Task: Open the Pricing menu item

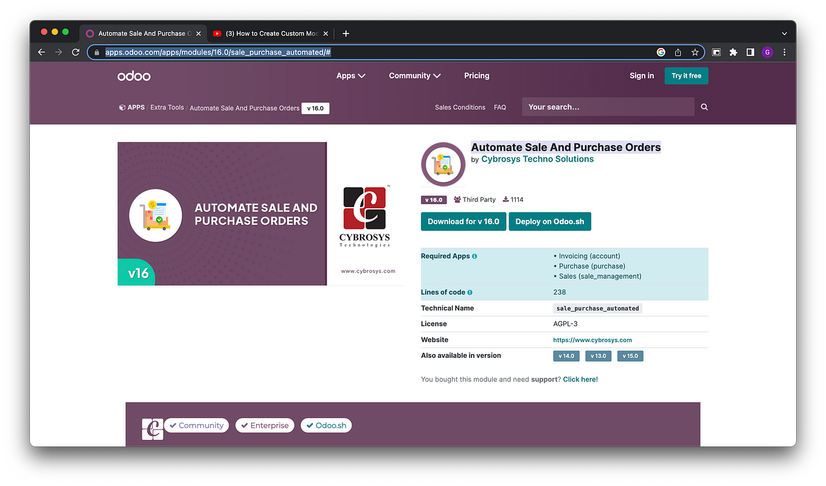Action: tap(477, 76)
